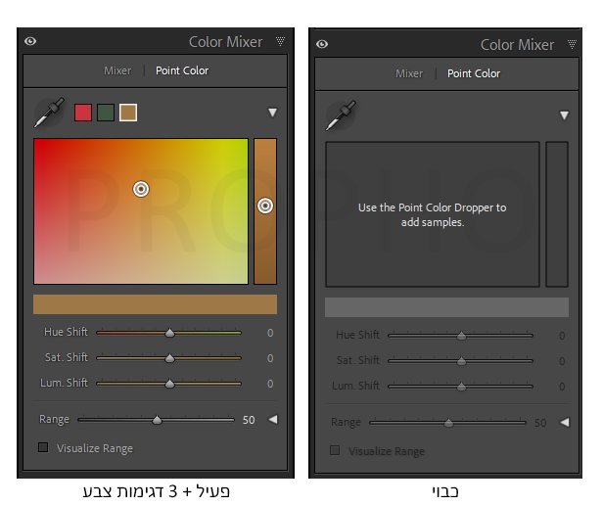This screenshot has width=603, height=506.
Task: Expand the swatch options triangle in left panel
Action: click(x=272, y=113)
